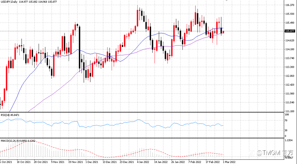Click the 13 Dec 2021 date label

pos(110,162)
